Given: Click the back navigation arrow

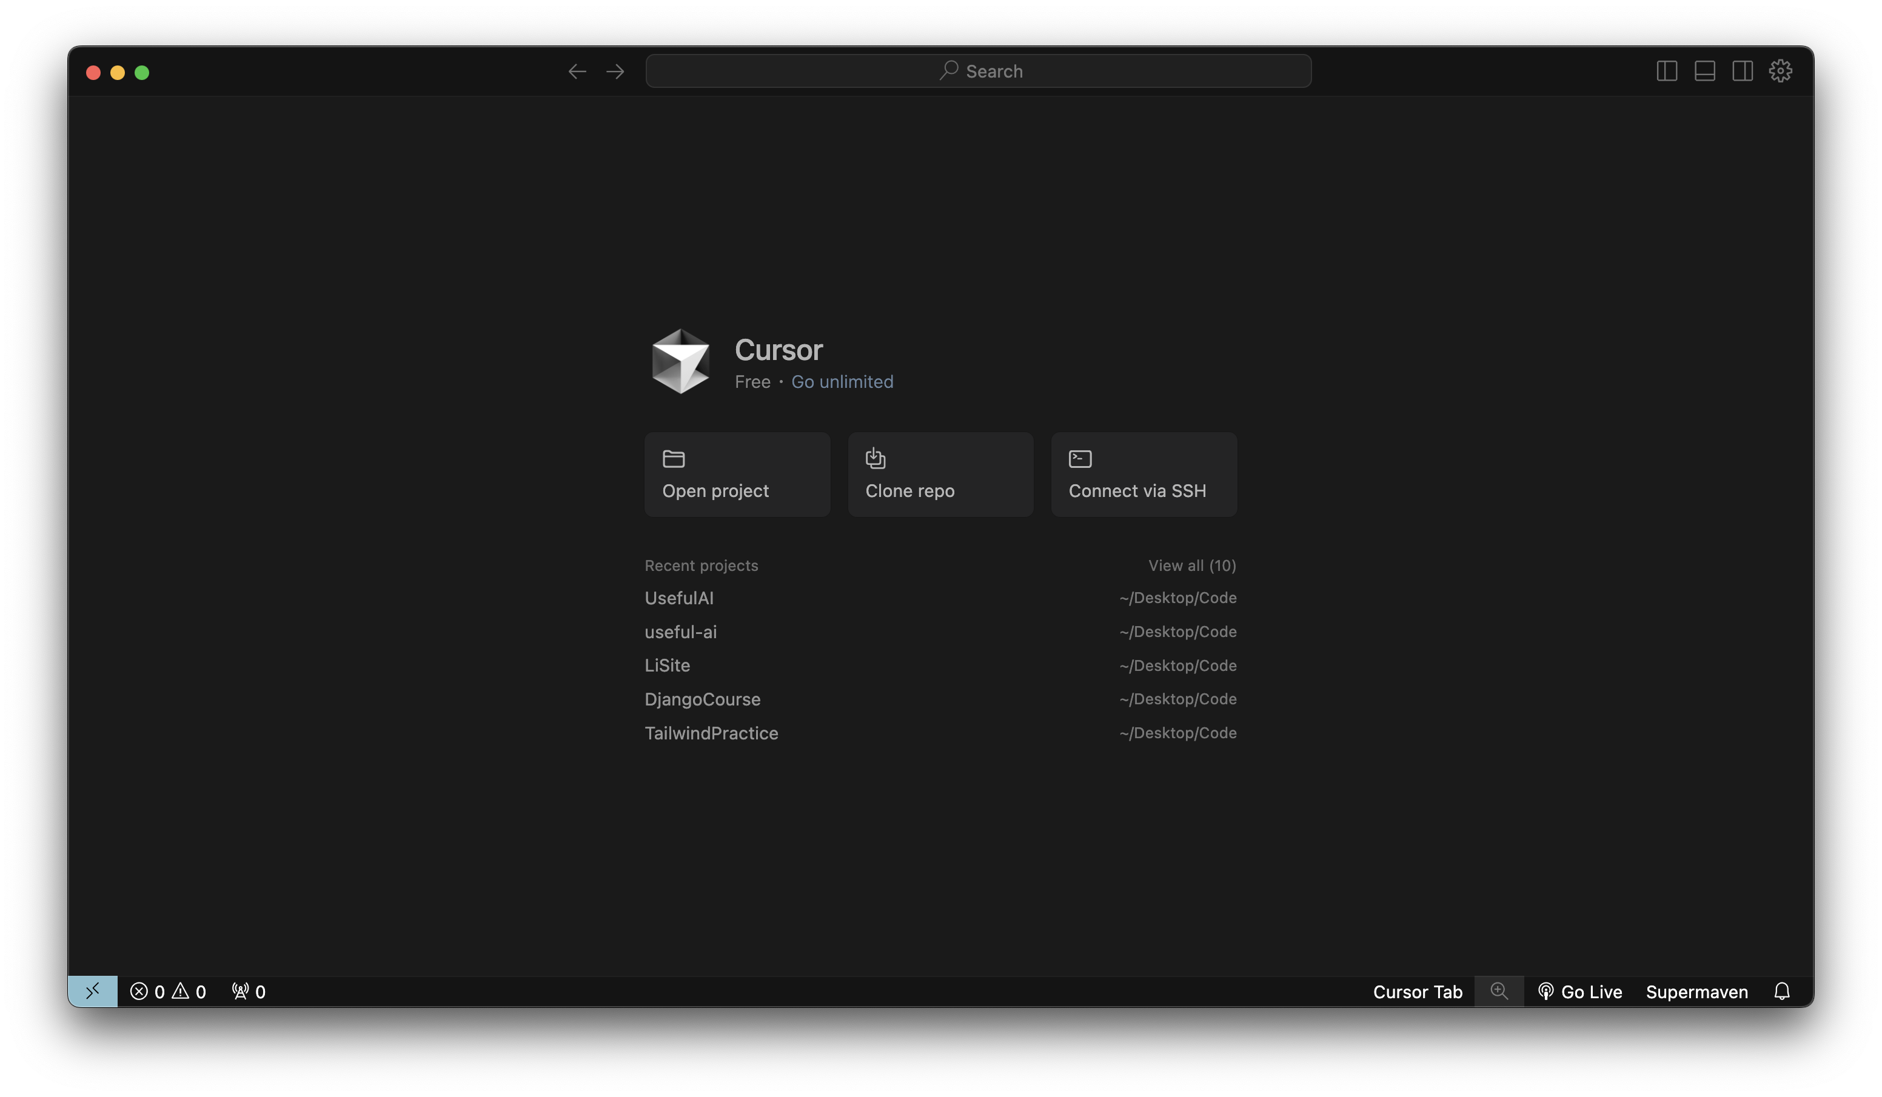Looking at the screenshot, I should point(577,71).
